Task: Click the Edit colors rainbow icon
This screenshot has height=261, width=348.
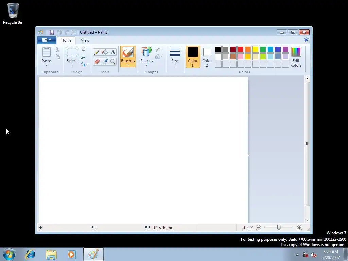Action: pos(296,52)
